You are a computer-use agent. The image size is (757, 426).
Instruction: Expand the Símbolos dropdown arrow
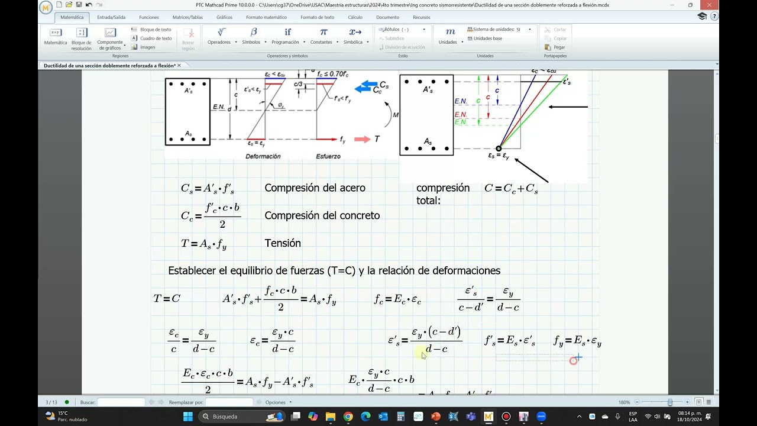click(265, 43)
